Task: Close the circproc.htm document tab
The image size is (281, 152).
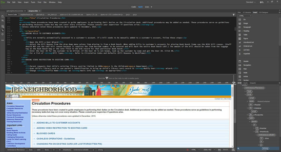Action: click(40, 11)
